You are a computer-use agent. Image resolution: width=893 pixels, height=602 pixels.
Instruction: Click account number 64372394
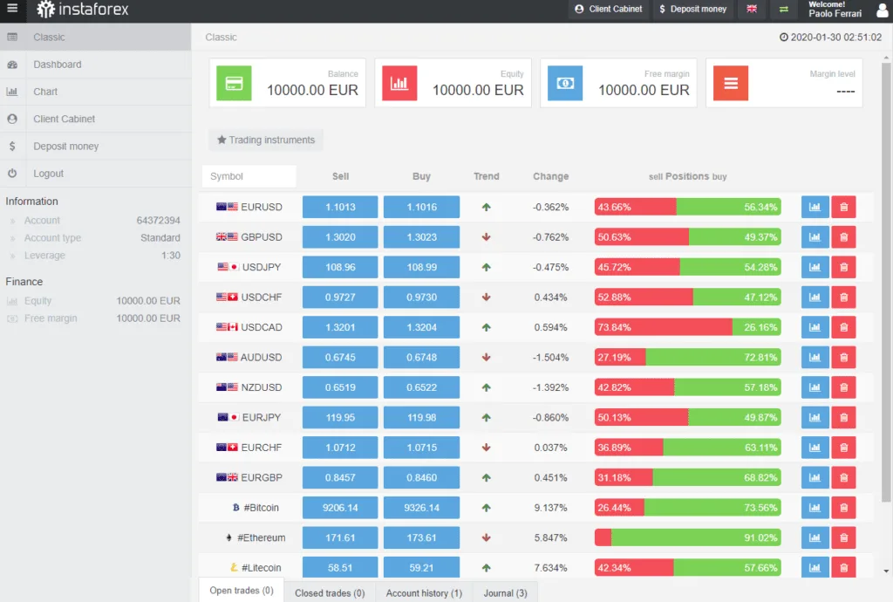159,221
